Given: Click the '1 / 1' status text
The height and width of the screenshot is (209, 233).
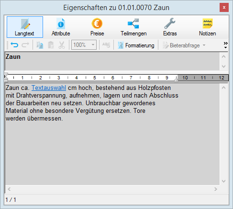Looking at the screenshot, I should click(x=11, y=200).
